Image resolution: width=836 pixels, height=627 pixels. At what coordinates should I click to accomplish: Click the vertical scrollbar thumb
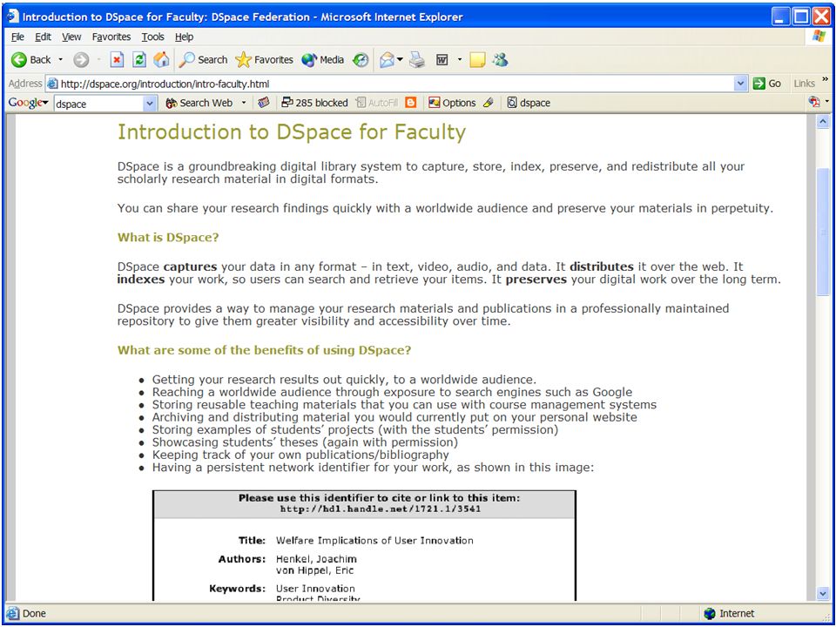pos(823,233)
